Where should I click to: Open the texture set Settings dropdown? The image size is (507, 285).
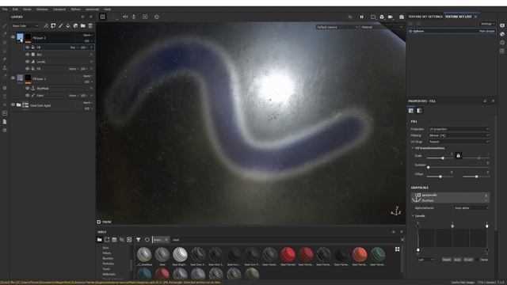pos(487,24)
